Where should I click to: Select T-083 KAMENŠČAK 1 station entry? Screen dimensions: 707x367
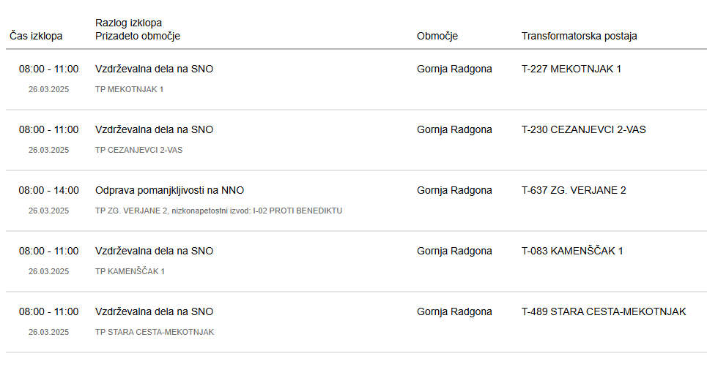[572, 251]
